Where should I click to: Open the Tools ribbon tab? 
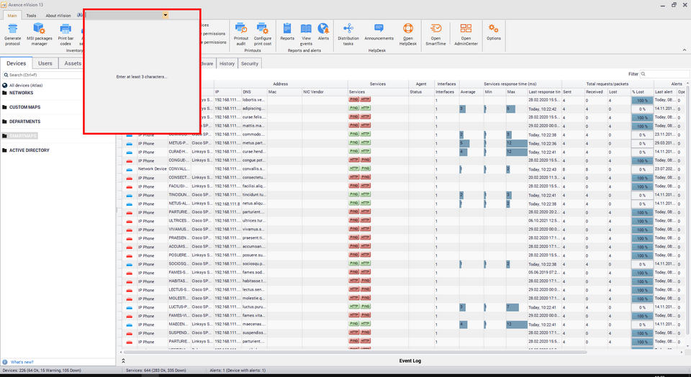coord(31,15)
